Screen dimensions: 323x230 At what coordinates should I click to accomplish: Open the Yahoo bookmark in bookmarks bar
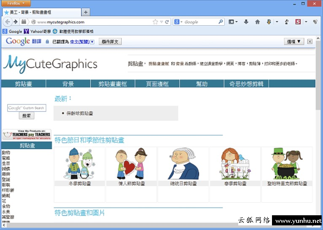pyautogui.click(x=37, y=32)
